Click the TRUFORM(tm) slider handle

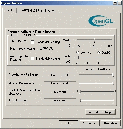coord(80,101)
